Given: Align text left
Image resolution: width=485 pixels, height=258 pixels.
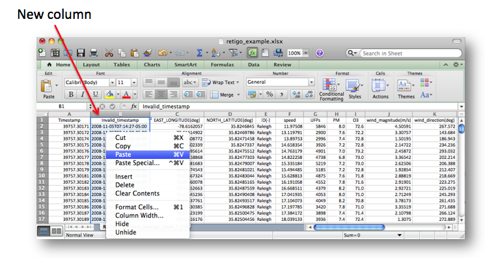Looking at the screenshot, I should (x=149, y=94).
